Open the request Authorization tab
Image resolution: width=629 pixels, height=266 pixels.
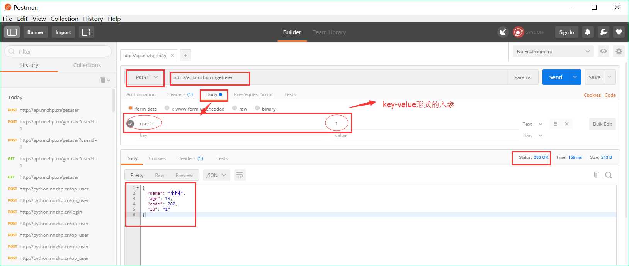point(141,94)
